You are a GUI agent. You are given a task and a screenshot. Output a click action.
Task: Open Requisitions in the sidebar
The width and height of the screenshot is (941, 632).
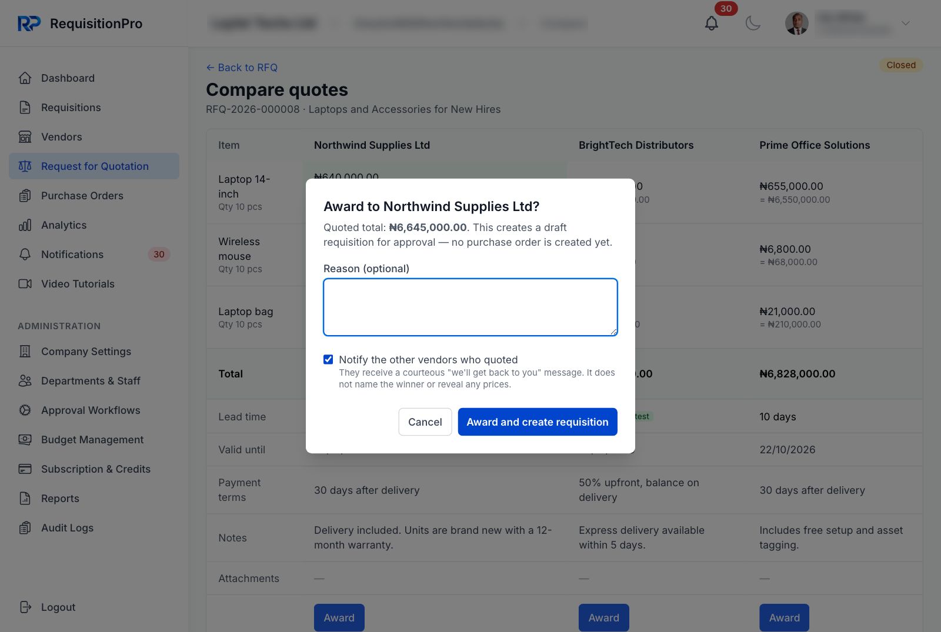pyautogui.click(x=94, y=108)
